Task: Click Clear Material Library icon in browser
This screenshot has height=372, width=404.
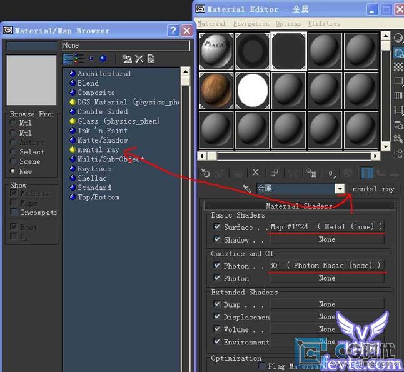Action: 151,59
